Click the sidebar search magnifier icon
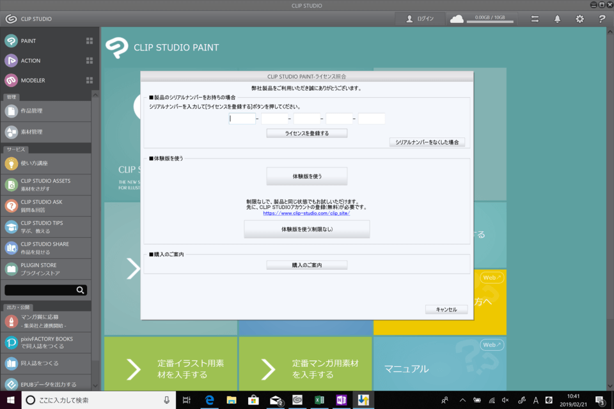This screenshot has height=409, width=614. click(x=81, y=290)
